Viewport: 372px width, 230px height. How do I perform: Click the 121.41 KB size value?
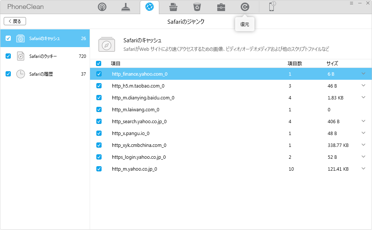338,169
